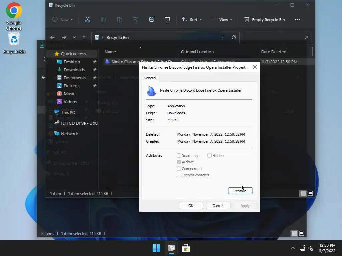Screen dimensions: 342x256
Task: Open File Explorer from the taskbar
Action: tap(171, 248)
